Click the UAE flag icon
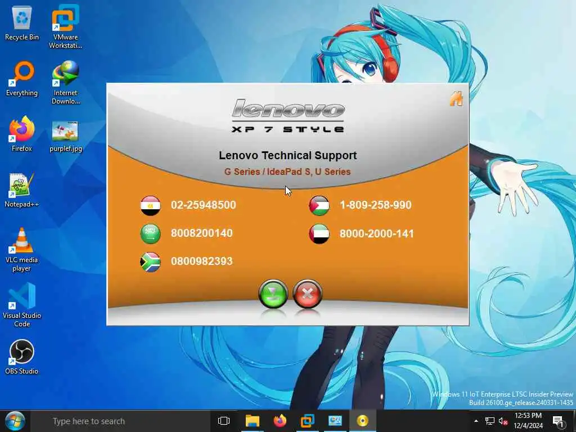 pyautogui.click(x=319, y=233)
